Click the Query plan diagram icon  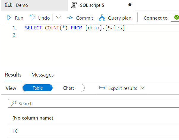[102, 18]
